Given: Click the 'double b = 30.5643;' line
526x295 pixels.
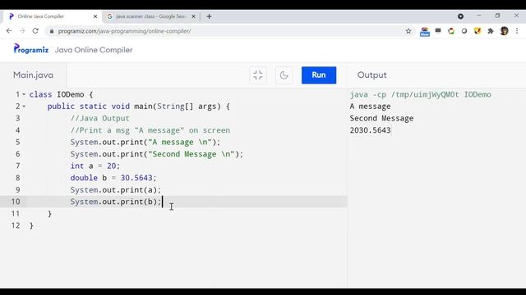Looking at the screenshot, I should [113, 178].
